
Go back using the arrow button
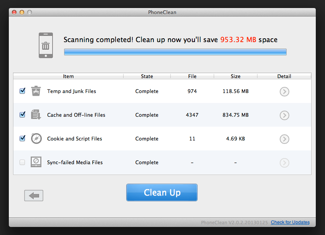point(34,196)
